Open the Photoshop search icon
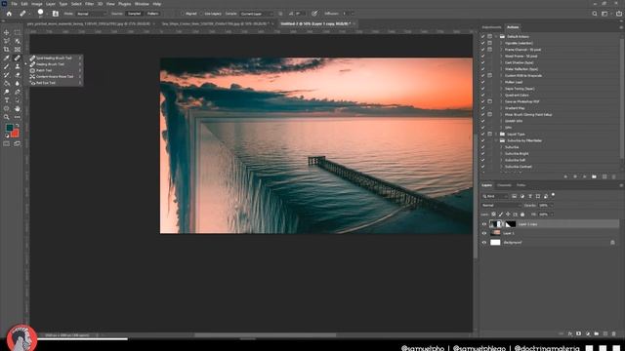Viewport: 625px width, 351px height. coord(595,14)
